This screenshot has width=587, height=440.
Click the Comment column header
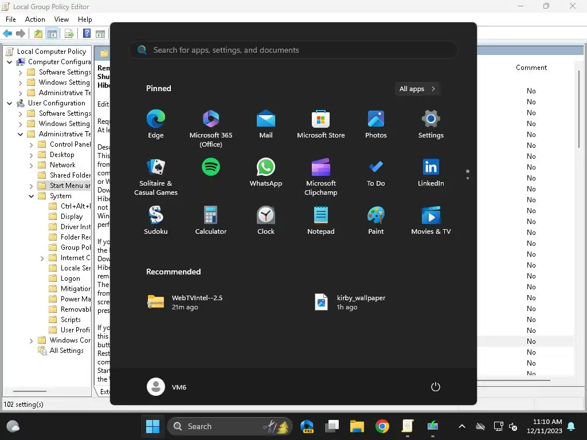point(531,68)
